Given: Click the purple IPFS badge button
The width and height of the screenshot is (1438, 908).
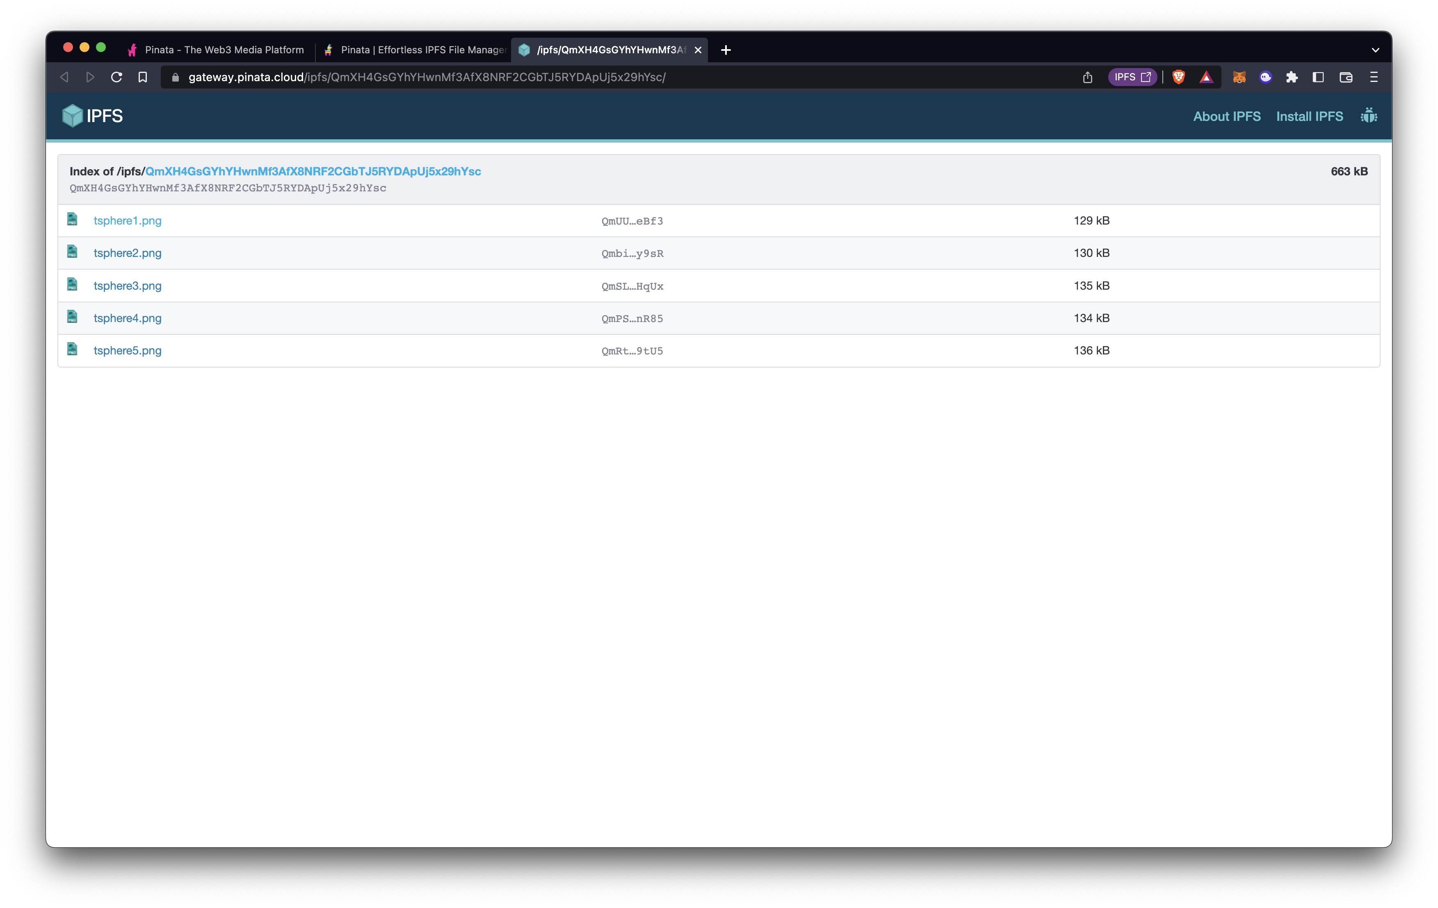Looking at the screenshot, I should [x=1132, y=77].
